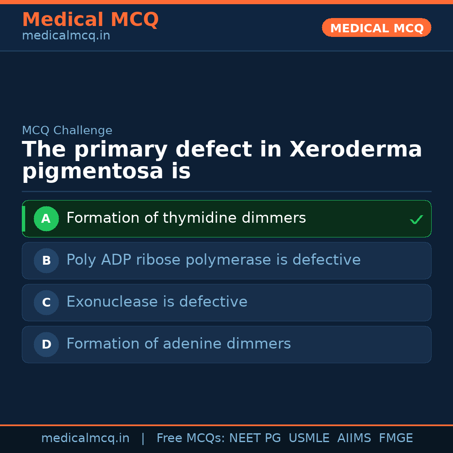
Task: Click 'Free MCQs:' text in the footer
Action: (x=191, y=438)
